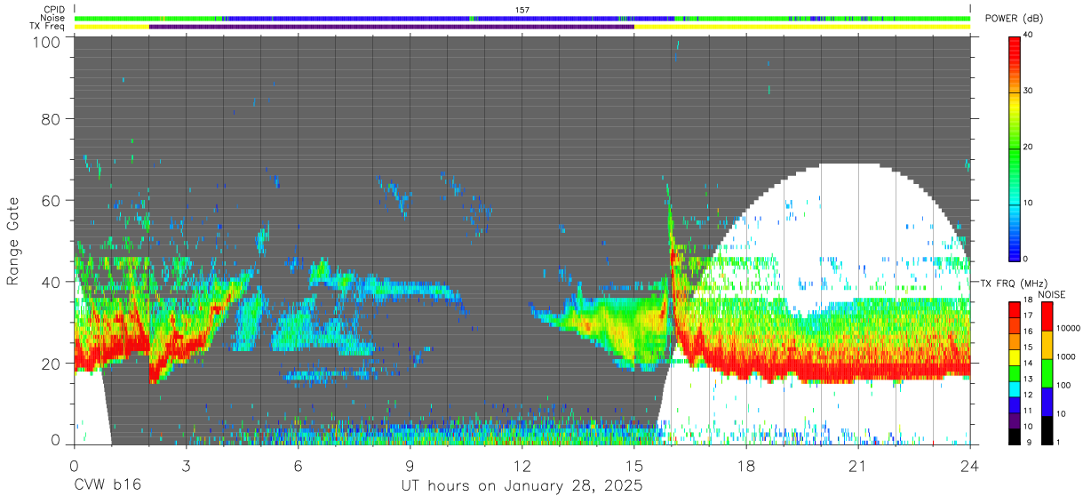Image resolution: width=1091 pixels, height=504 pixels.
Task: Click the power color scale bar
Action: pyautogui.click(x=1015, y=148)
